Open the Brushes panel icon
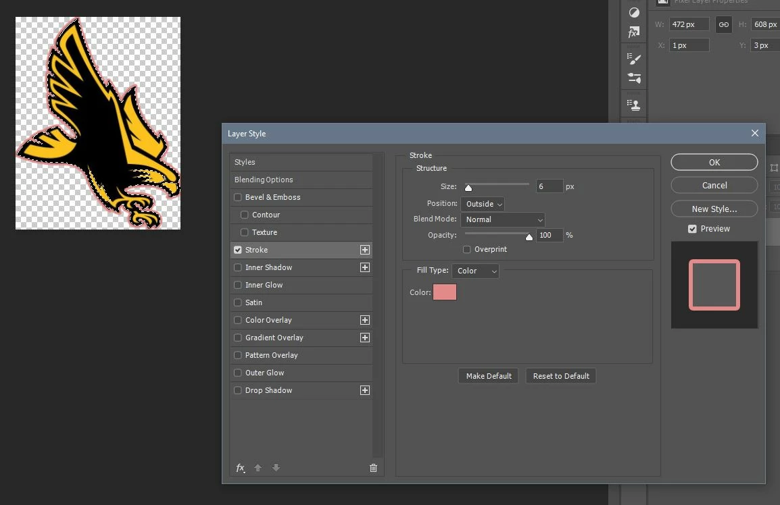Image resolution: width=780 pixels, height=505 pixels. pyautogui.click(x=634, y=78)
